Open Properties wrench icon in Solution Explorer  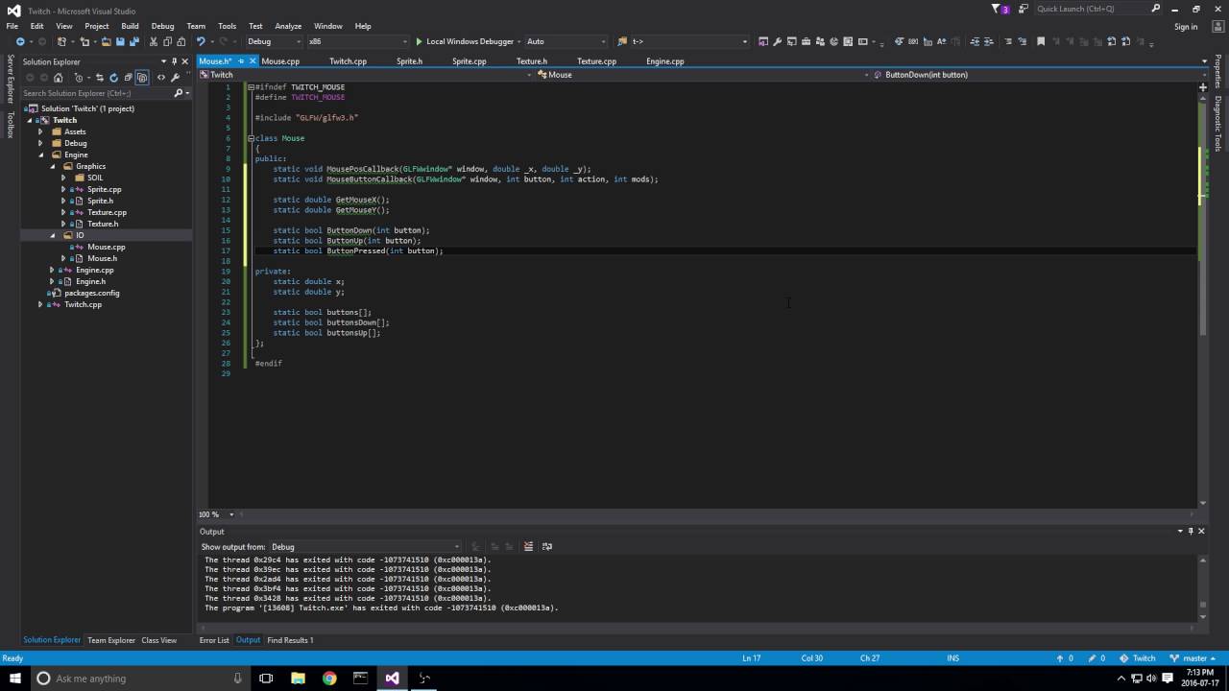click(x=175, y=78)
